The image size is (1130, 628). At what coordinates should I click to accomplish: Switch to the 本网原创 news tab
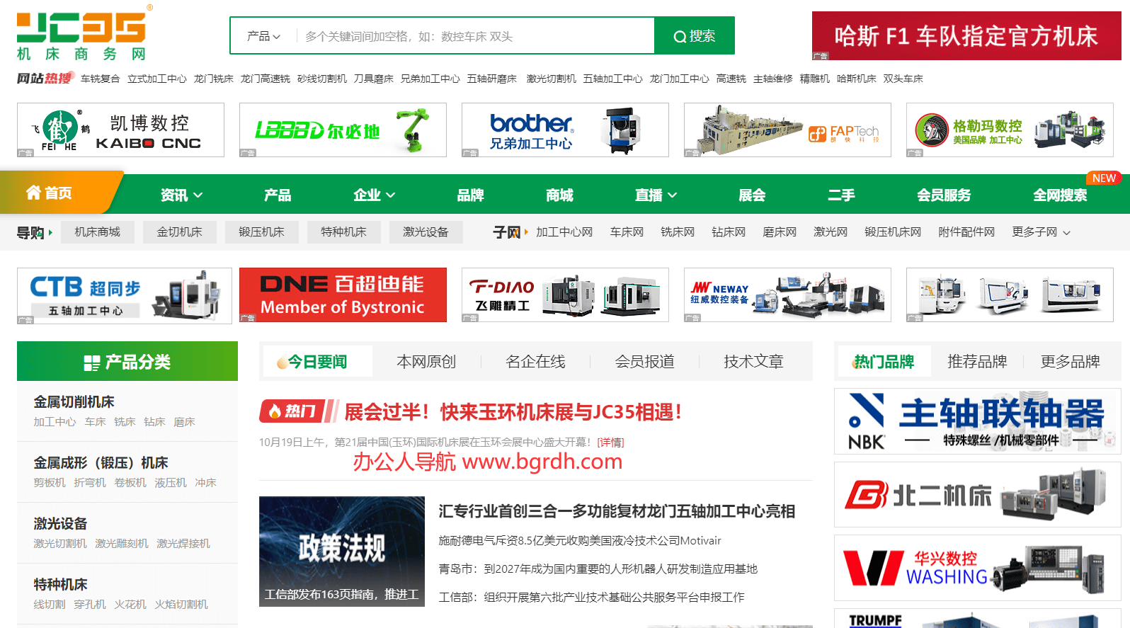pyautogui.click(x=426, y=362)
